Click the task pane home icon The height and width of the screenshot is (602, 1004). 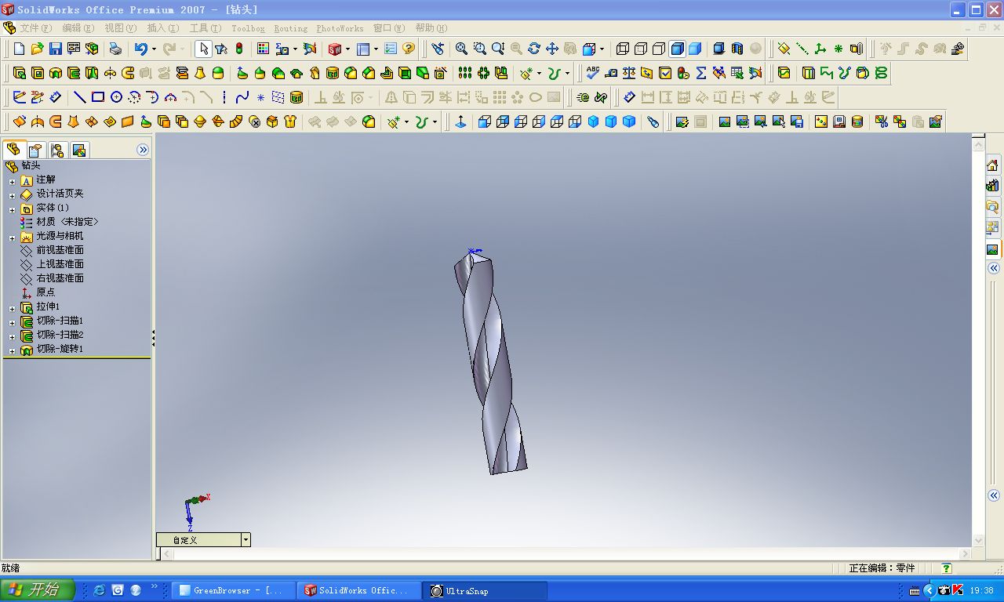click(x=993, y=165)
